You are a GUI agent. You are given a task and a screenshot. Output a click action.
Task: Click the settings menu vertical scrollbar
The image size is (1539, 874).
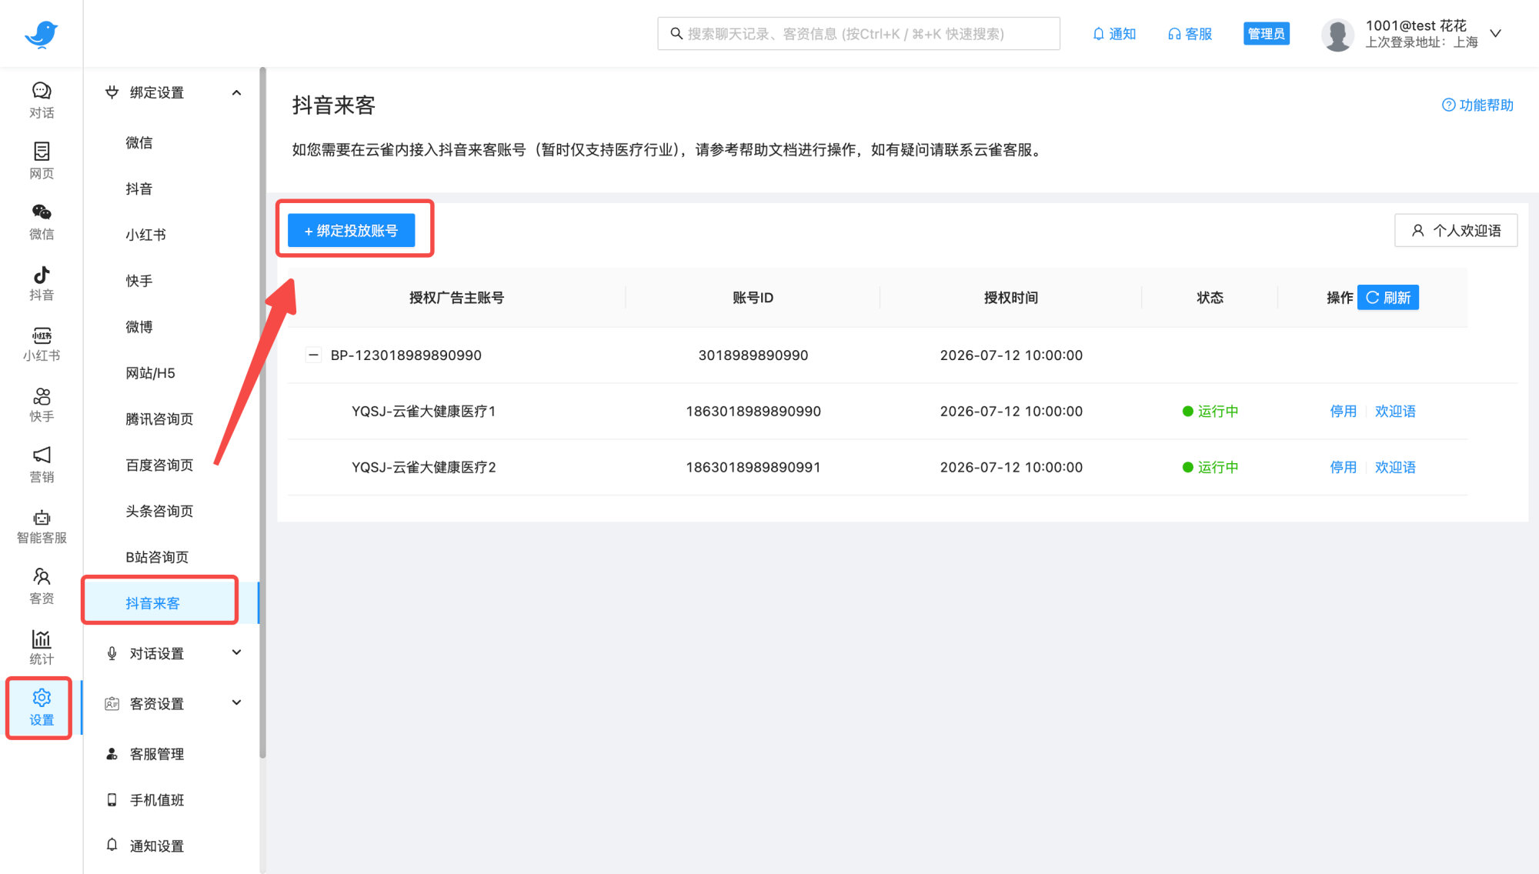coord(262,412)
